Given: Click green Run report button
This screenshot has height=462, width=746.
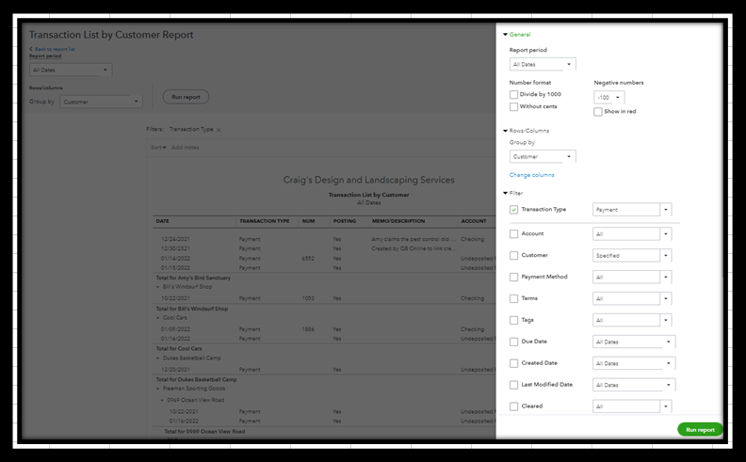Looking at the screenshot, I should click(x=700, y=429).
